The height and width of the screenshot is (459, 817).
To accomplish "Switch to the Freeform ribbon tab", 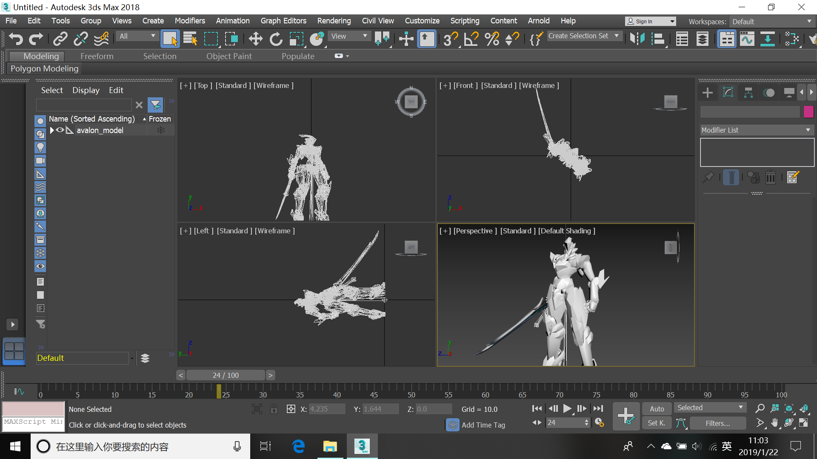I will coord(97,56).
